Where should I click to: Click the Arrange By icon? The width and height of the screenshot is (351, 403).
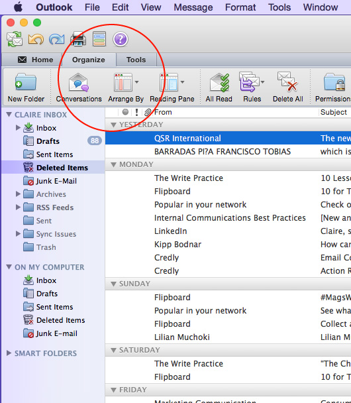click(x=123, y=82)
